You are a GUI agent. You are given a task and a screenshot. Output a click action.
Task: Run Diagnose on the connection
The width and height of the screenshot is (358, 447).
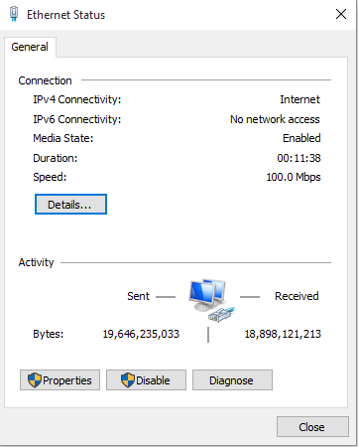[x=232, y=380]
